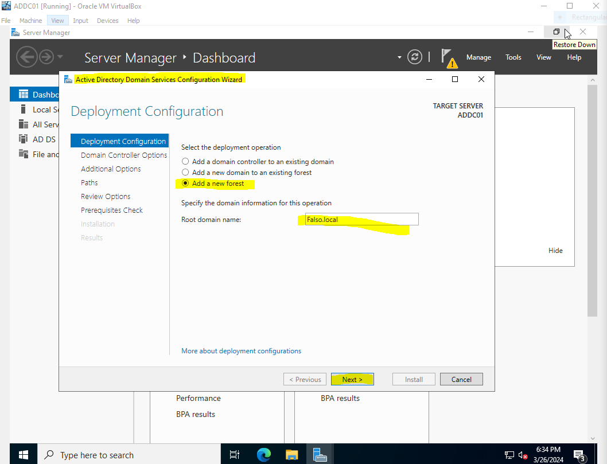Select Add a domain controller to existing domain

[x=185, y=161]
